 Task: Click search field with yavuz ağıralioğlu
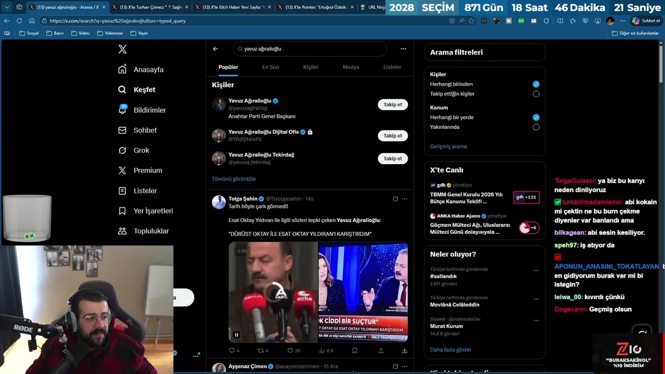[310, 49]
